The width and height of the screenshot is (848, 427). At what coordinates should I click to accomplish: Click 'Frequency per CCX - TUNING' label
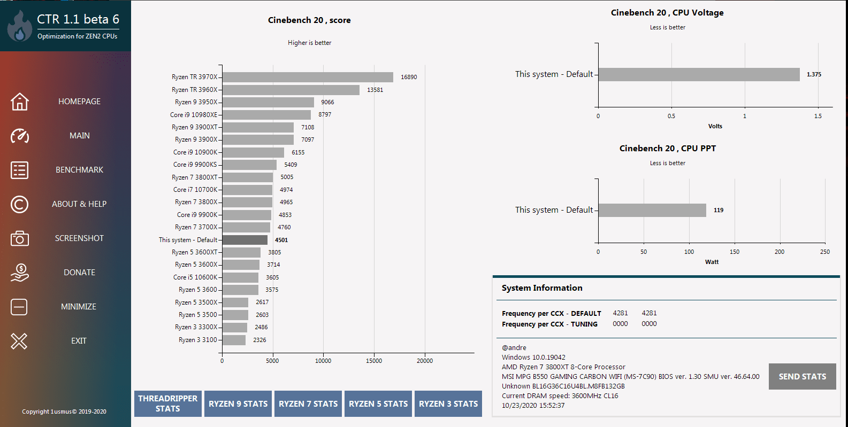549,324
